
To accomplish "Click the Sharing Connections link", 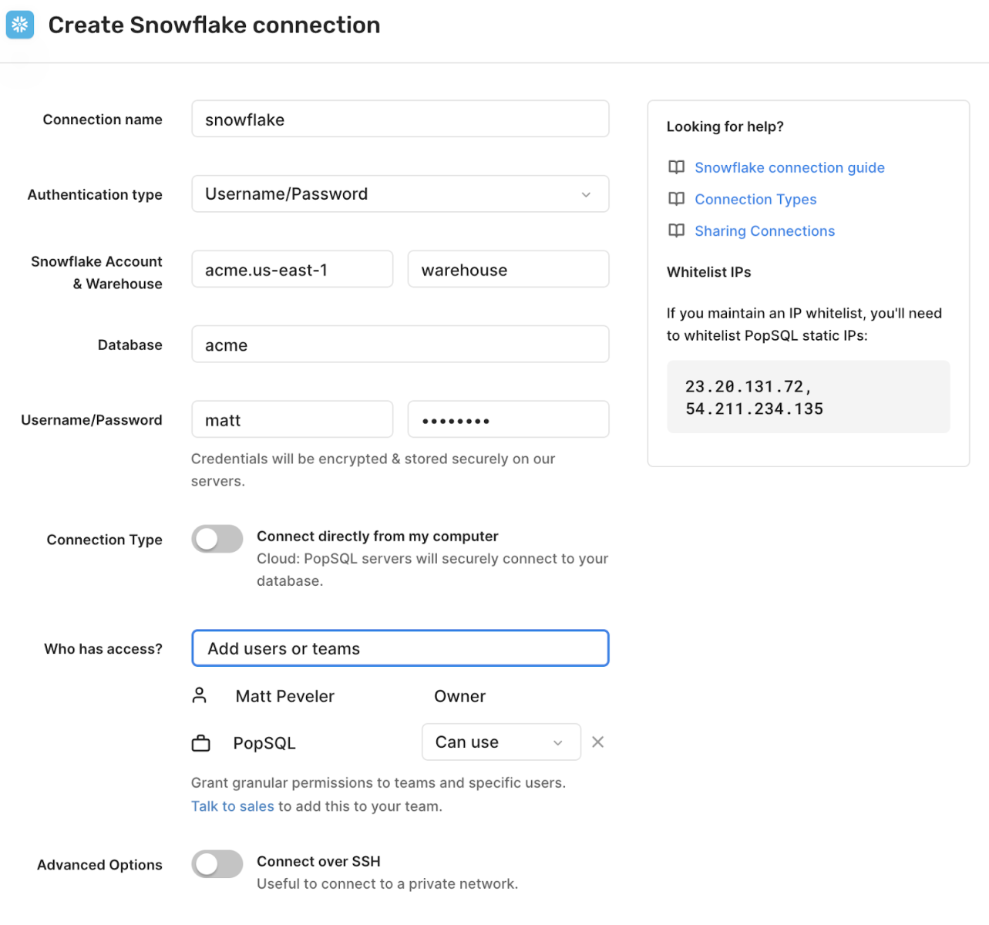I will coord(765,230).
